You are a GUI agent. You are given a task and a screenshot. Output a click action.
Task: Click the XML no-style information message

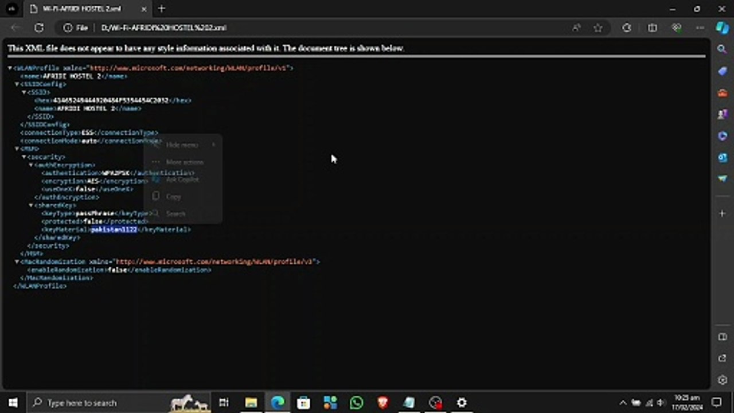pyautogui.click(x=206, y=48)
